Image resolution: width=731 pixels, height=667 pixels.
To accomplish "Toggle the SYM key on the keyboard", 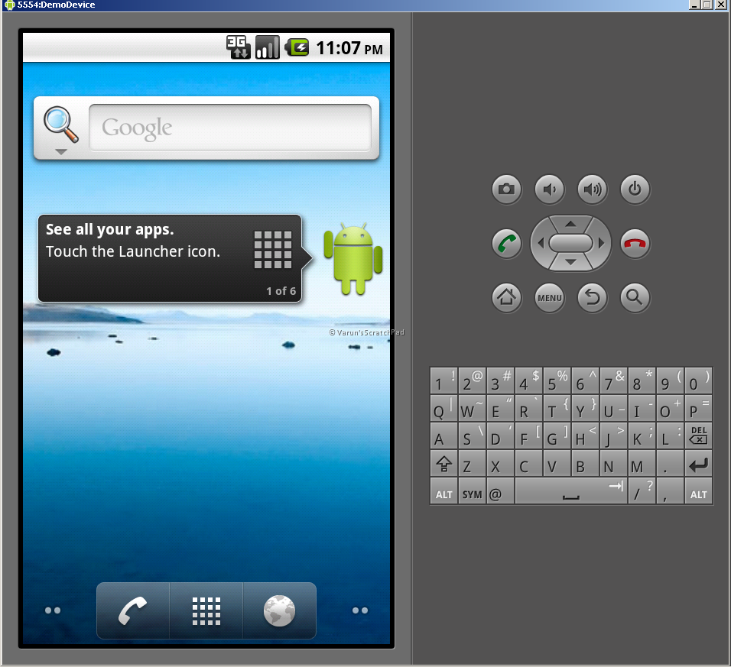I will coord(472,491).
